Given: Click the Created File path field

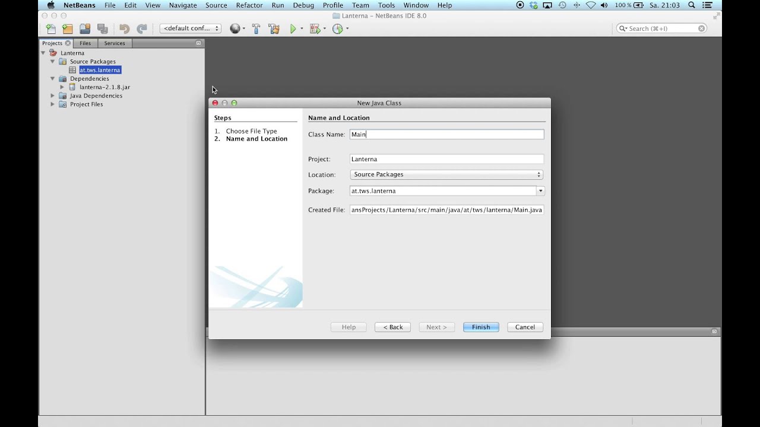Looking at the screenshot, I should pyautogui.click(x=446, y=210).
